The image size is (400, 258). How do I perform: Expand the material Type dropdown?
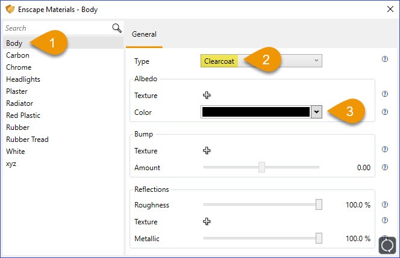(x=317, y=61)
